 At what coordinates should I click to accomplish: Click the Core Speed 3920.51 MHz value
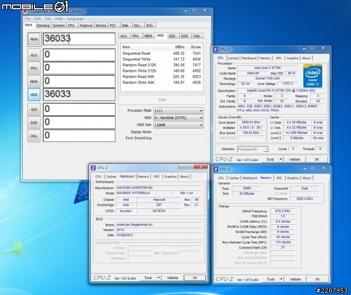coord(251,122)
